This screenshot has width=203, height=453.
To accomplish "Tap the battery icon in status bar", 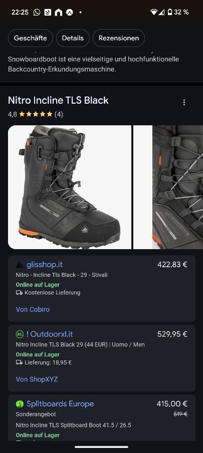I will (x=170, y=12).
